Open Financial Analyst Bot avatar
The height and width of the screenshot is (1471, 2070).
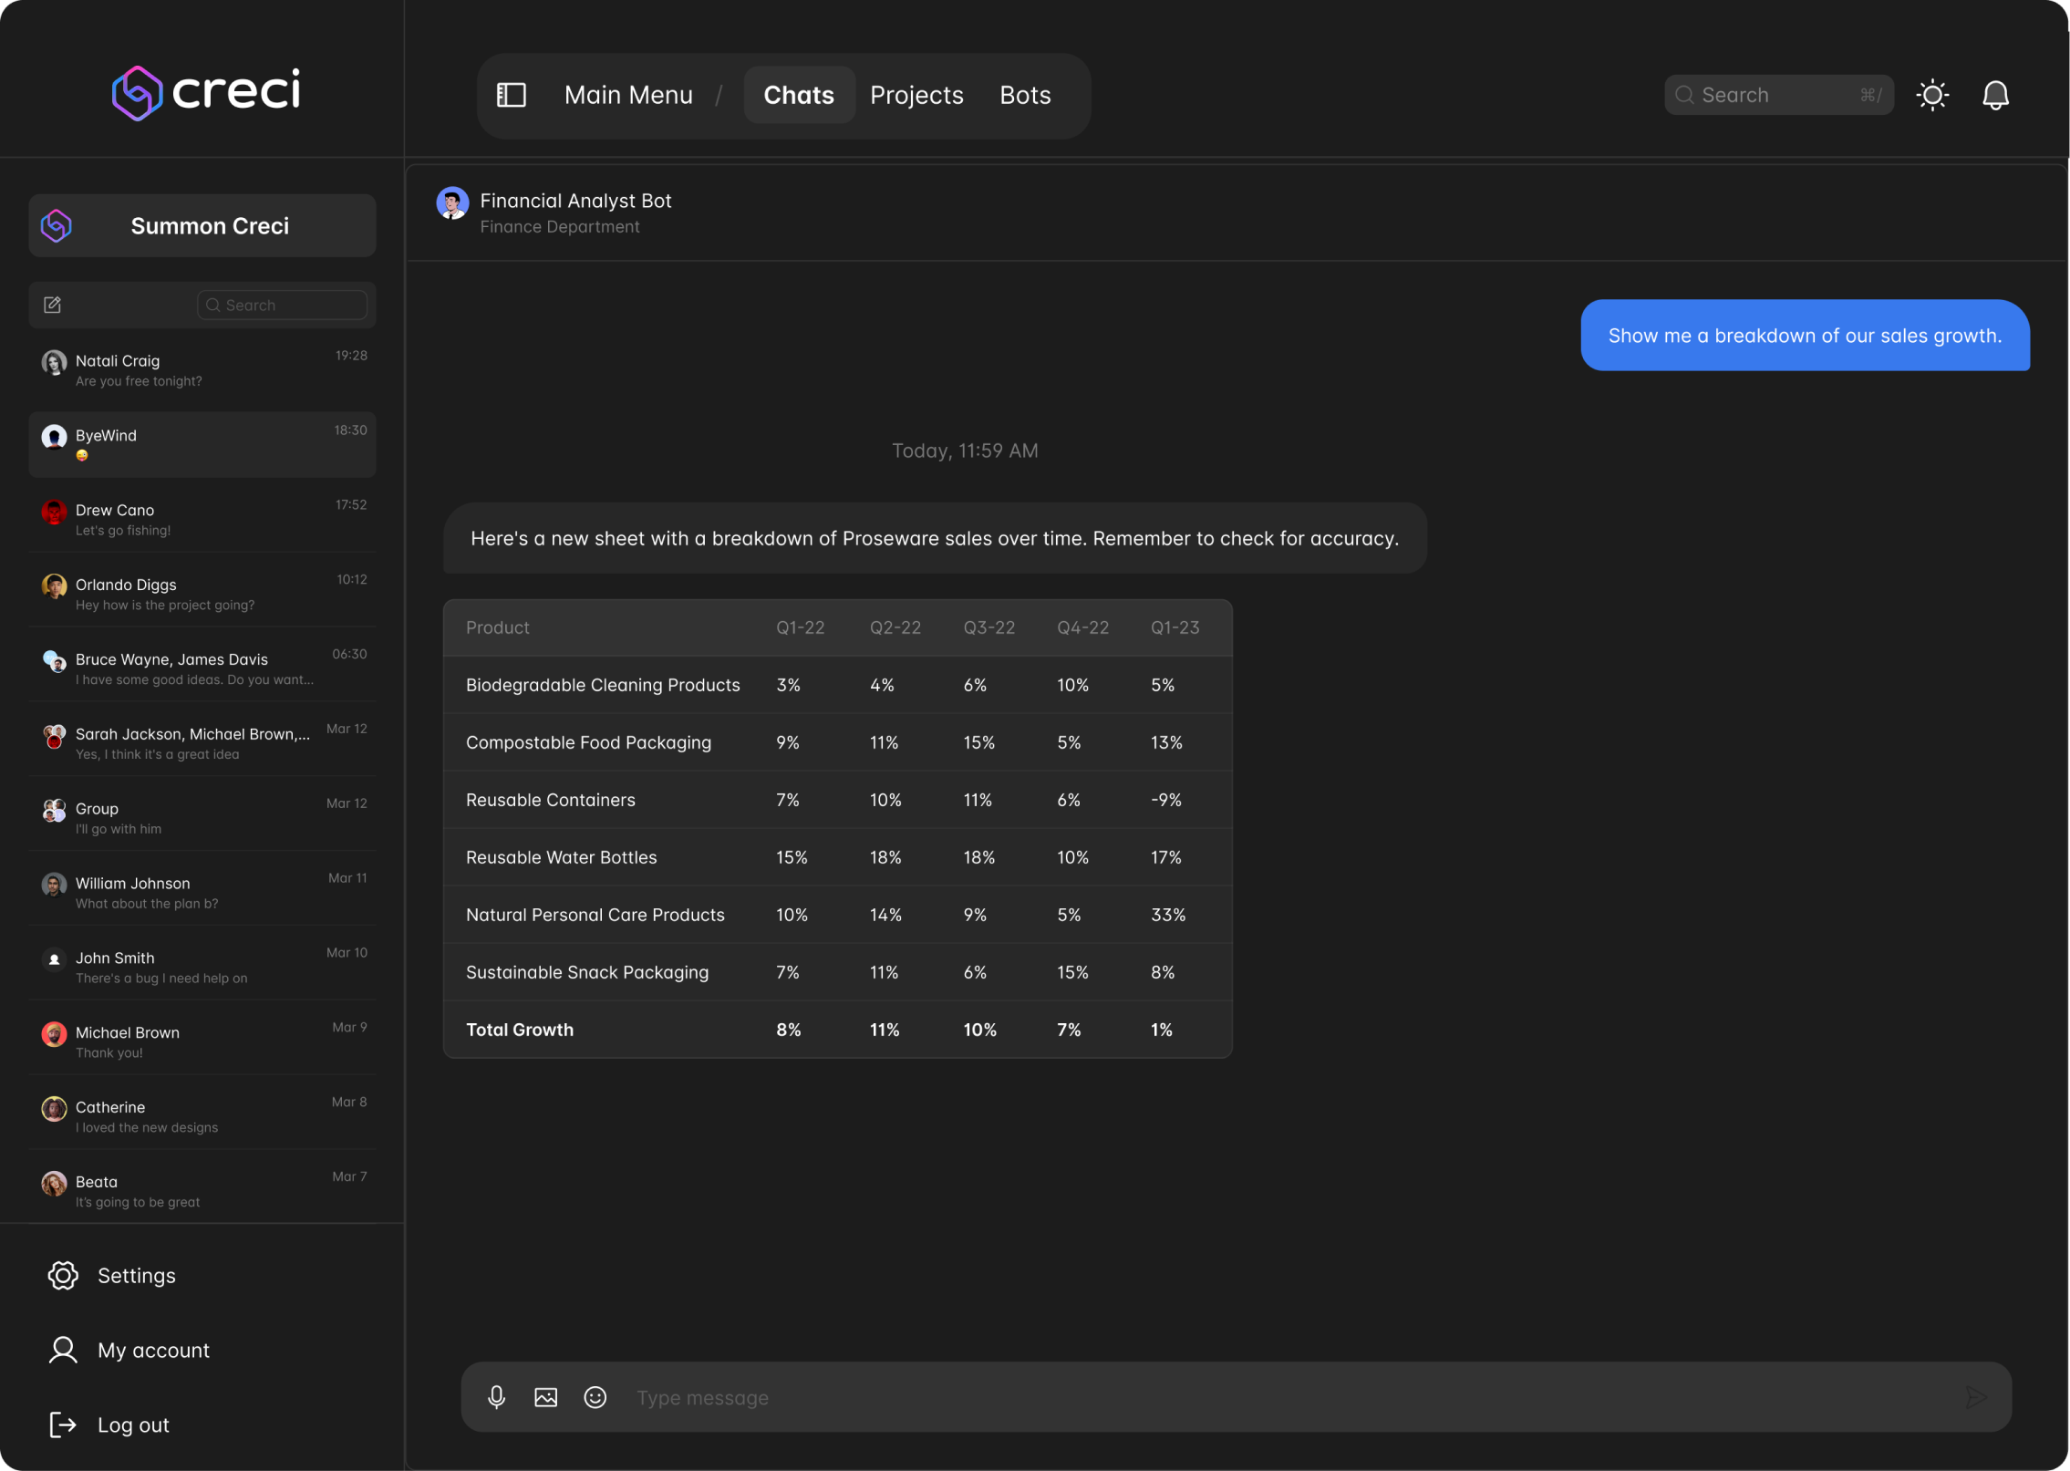pos(452,202)
